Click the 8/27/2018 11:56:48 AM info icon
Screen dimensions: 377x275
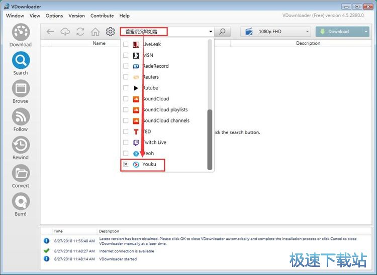coord(47,241)
